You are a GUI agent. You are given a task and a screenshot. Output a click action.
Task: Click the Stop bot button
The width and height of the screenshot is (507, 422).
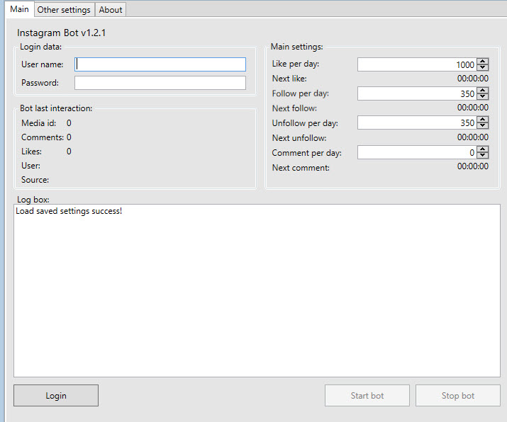[458, 396]
